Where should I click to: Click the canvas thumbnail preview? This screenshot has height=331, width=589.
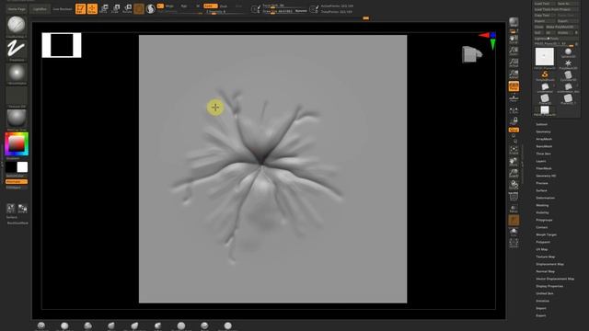tap(62, 45)
